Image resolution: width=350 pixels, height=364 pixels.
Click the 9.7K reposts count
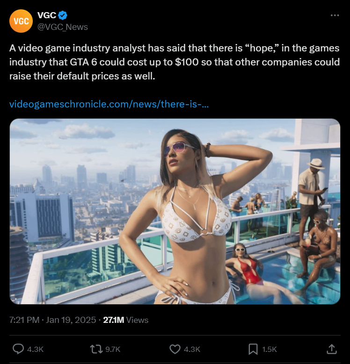click(113, 349)
